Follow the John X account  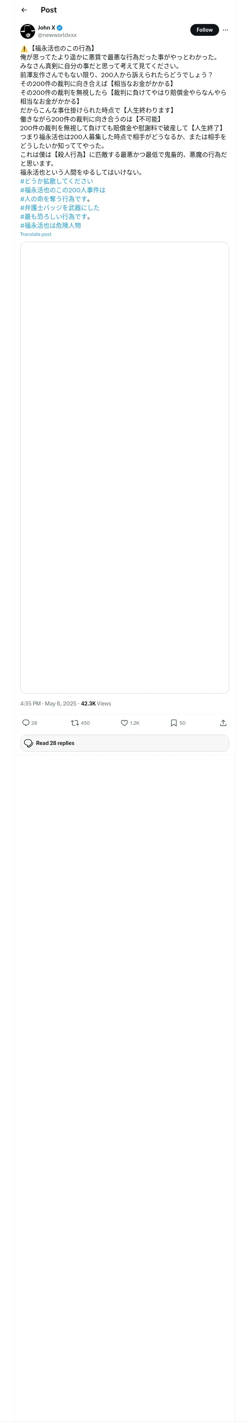(204, 30)
